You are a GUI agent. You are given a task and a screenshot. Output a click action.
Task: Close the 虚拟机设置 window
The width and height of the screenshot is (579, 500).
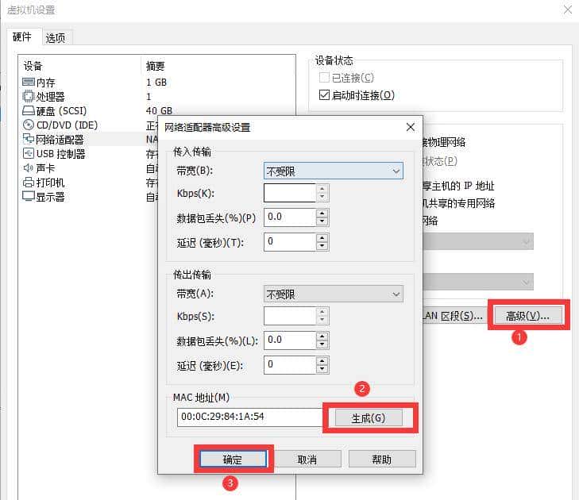point(568,10)
